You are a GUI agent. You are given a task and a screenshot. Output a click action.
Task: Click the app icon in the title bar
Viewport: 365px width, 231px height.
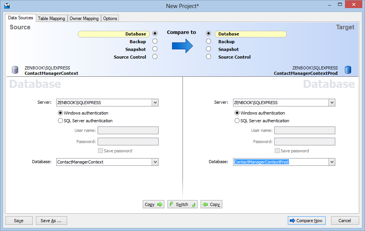point(7,5)
